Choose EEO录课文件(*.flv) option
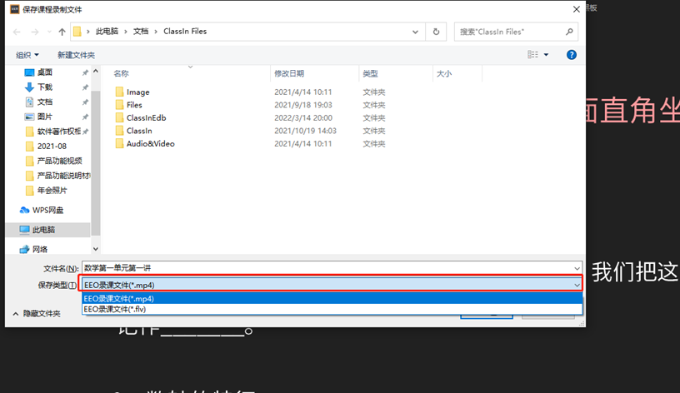Screen dimensions: 680x393 pyautogui.click(x=332, y=309)
